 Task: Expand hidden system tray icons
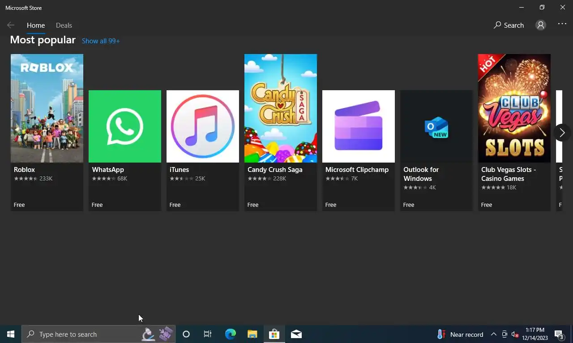point(494,334)
